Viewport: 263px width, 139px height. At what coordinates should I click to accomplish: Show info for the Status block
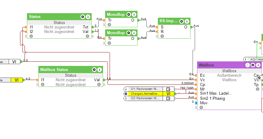tap(88, 17)
